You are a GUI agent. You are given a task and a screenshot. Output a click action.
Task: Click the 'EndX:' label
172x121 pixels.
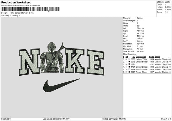pyautogui.click(x=126, y=39)
